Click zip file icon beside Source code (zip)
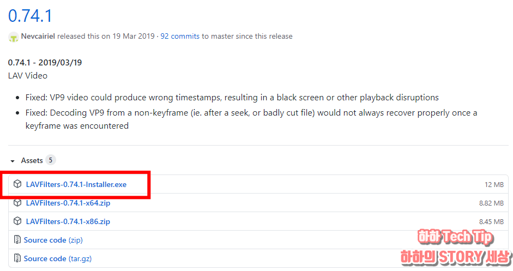The width and height of the screenshot is (513, 271). click(17, 239)
